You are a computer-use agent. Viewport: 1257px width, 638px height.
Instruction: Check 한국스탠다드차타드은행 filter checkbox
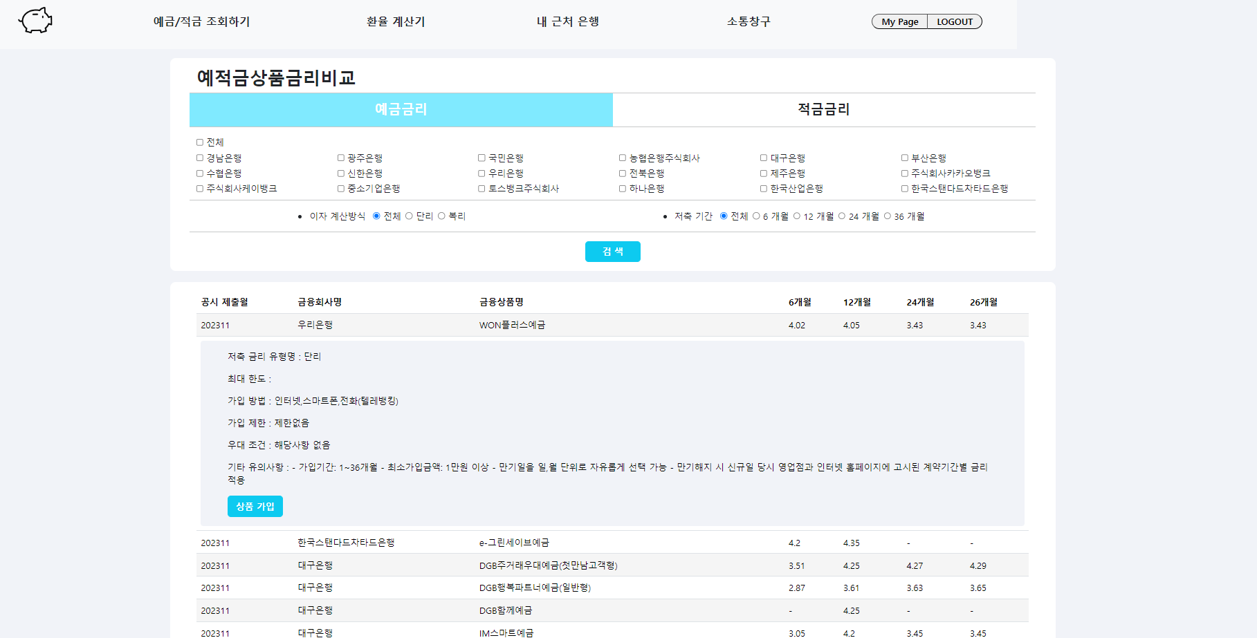[905, 189]
